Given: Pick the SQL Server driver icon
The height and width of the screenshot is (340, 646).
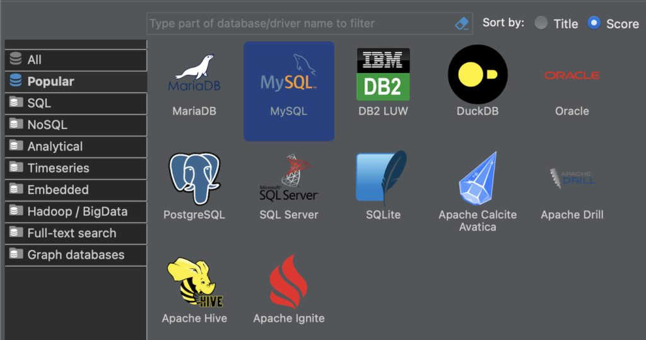Looking at the screenshot, I should pos(289,179).
